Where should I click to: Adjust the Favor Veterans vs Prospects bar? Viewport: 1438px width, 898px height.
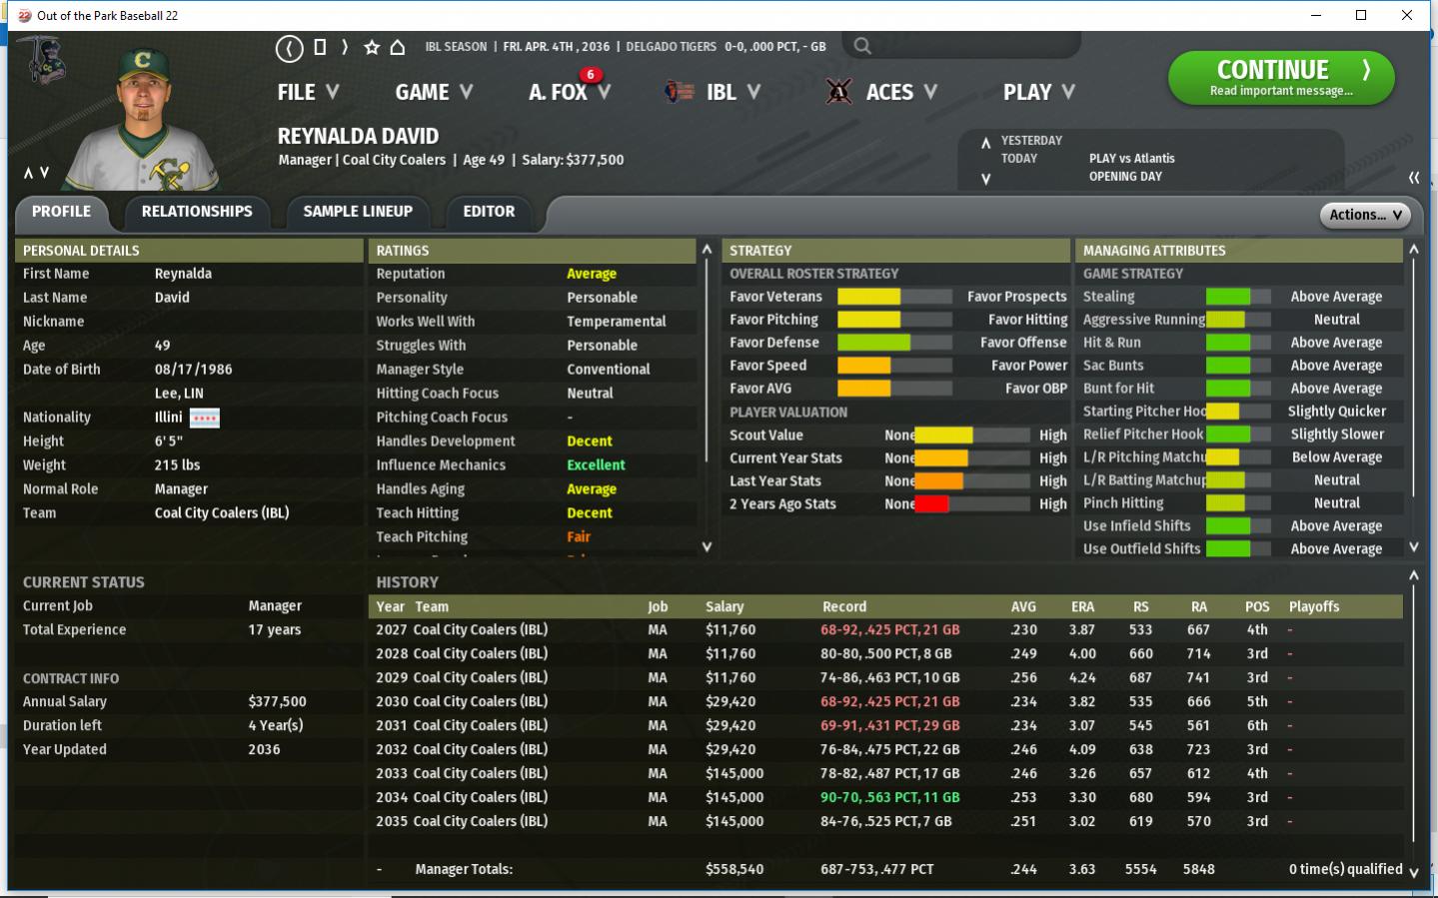click(x=894, y=297)
